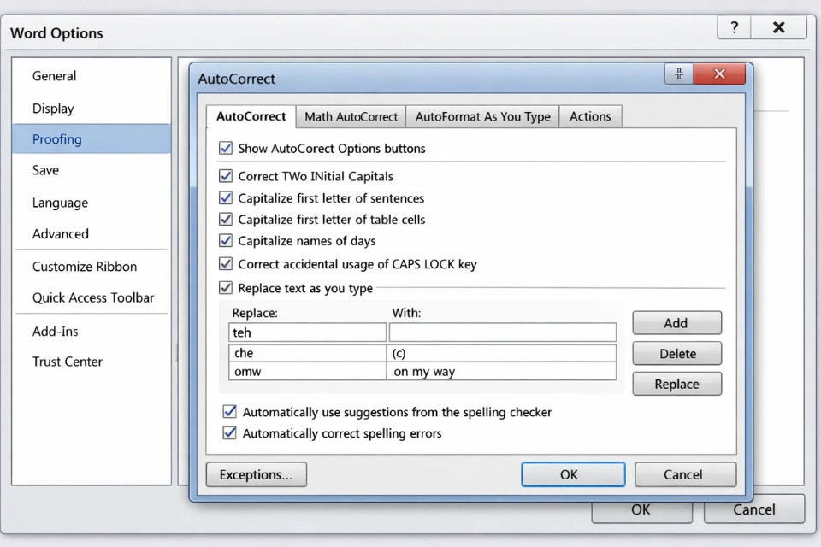Open the AutoFormat As You Type tab
Viewport: 821px width, 547px height.
(482, 116)
